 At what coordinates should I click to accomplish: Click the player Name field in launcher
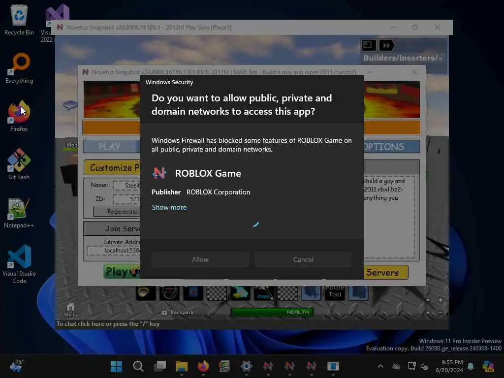[126, 186]
